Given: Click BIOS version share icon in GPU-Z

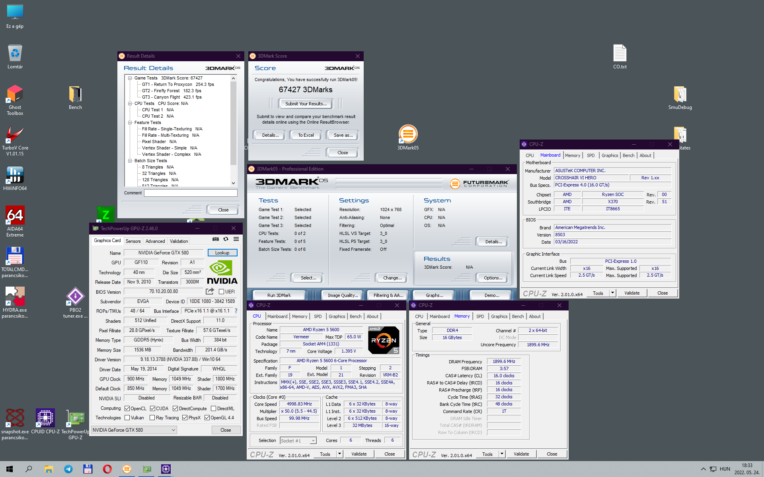Looking at the screenshot, I should coord(210,291).
